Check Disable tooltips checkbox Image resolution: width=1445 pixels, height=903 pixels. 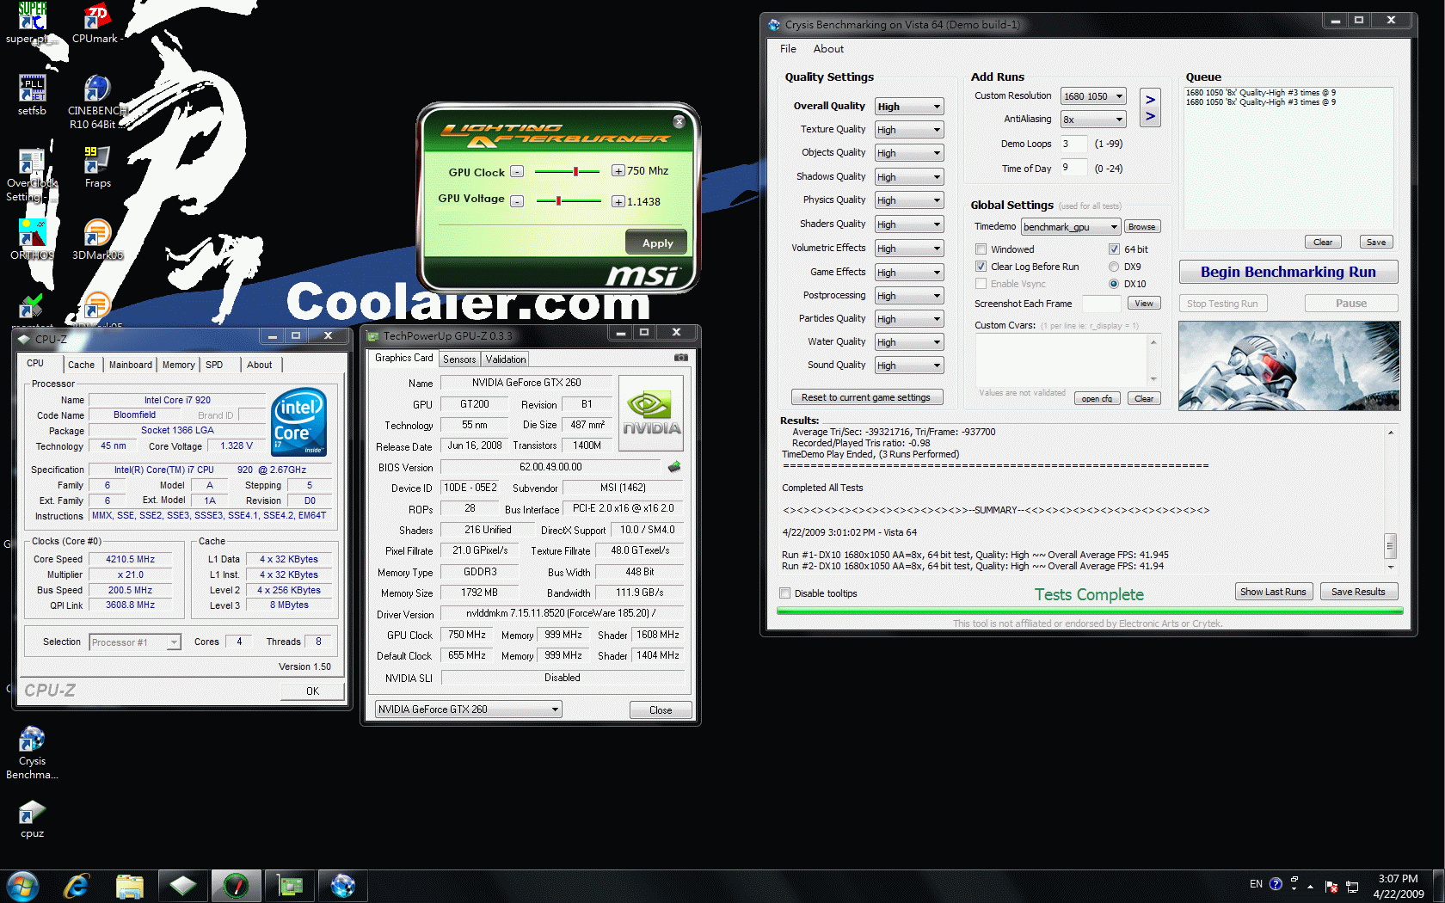pos(784,593)
